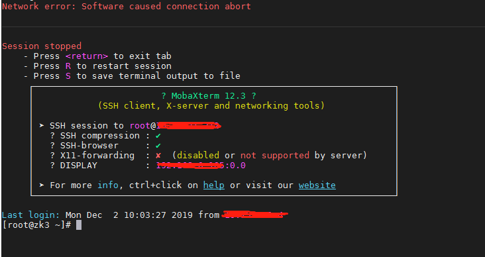Screen dimensions: 485x257
Task: Open the website link in the banner
Action: (317, 185)
